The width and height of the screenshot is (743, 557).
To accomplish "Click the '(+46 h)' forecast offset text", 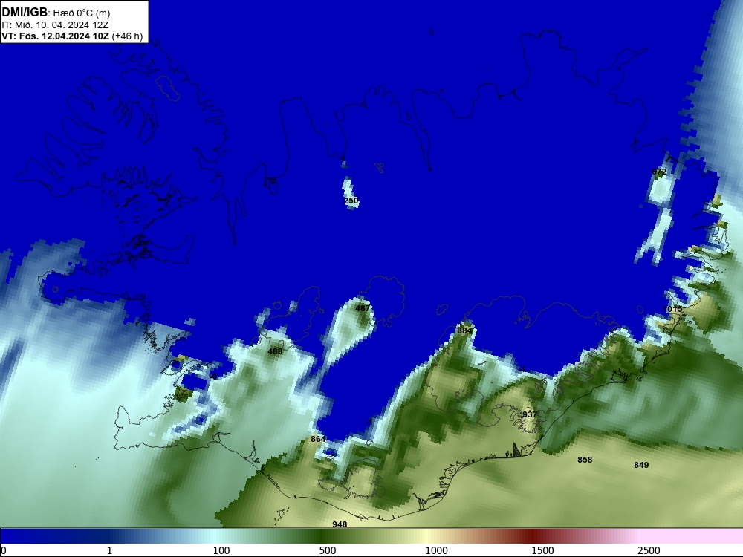I will point(127,36).
